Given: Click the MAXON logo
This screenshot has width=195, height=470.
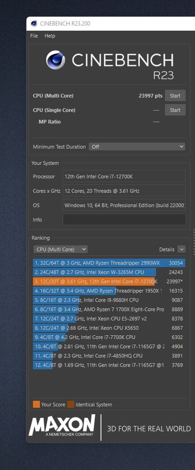Looking at the screenshot, I should coord(62,425).
